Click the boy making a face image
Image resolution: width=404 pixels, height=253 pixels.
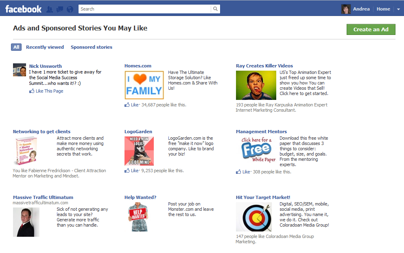tap(256, 85)
